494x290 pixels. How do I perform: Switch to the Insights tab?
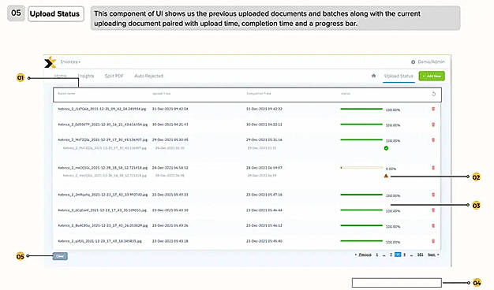pyautogui.click(x=86, y=76)
